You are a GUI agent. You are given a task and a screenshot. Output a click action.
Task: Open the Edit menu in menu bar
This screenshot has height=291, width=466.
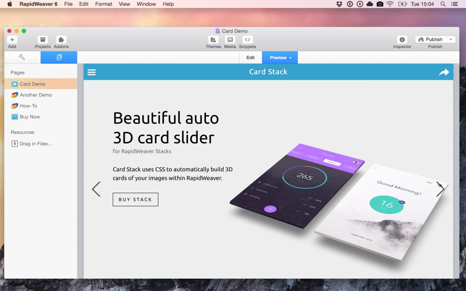pos(84,4)
